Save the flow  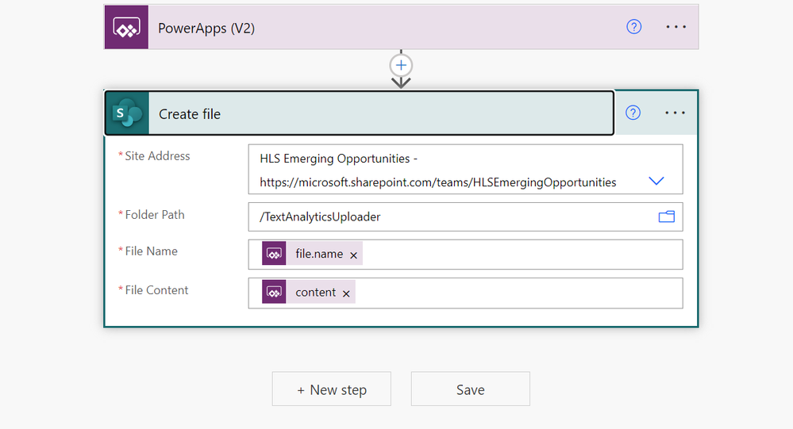pos(470,389)
